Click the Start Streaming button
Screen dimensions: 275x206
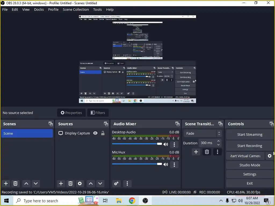coord(250,135)
